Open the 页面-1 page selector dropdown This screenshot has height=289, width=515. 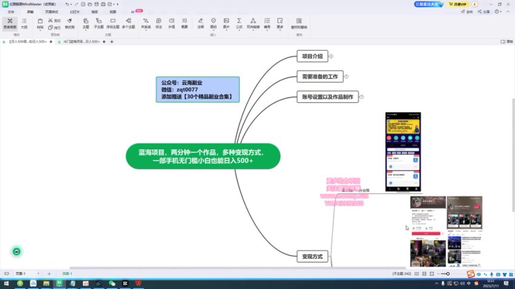click(38, 274)
